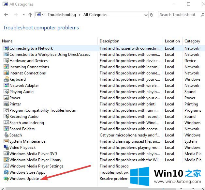This screenshot has width=205, height=190.
Task: Expand the address bar history dropdown
Action: coord(146,15)
